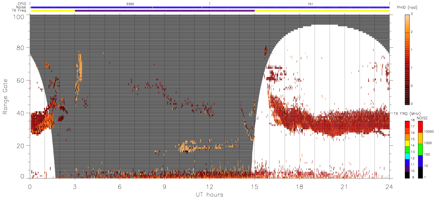Pick the green swatch in NOISE legend
Image resolution: width=438 pixels, height=202 pixels.
tap(420, 150)
